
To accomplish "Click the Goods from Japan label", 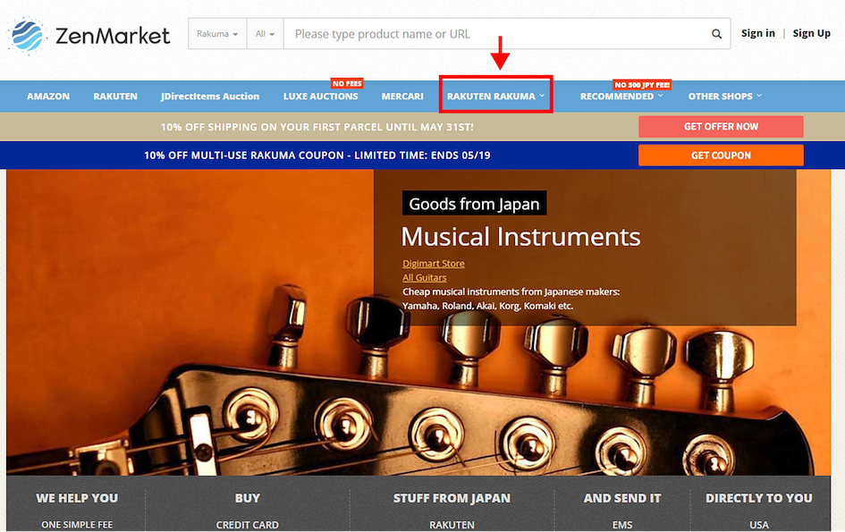I will coord(474,204).
